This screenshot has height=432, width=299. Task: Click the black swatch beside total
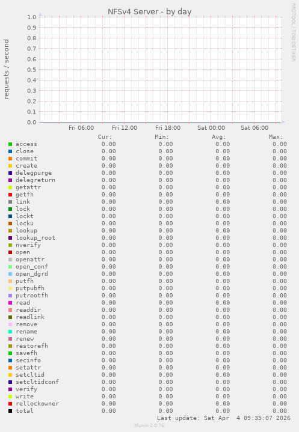point(10,411)
